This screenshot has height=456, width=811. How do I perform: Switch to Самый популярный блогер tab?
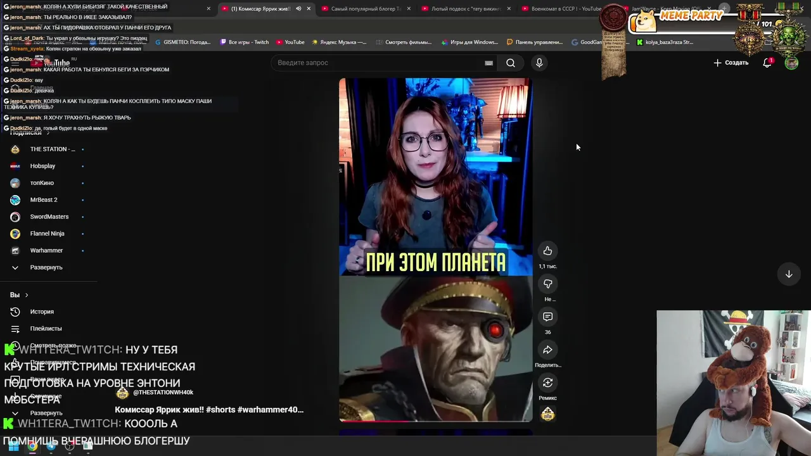click(x=366, y=9)
